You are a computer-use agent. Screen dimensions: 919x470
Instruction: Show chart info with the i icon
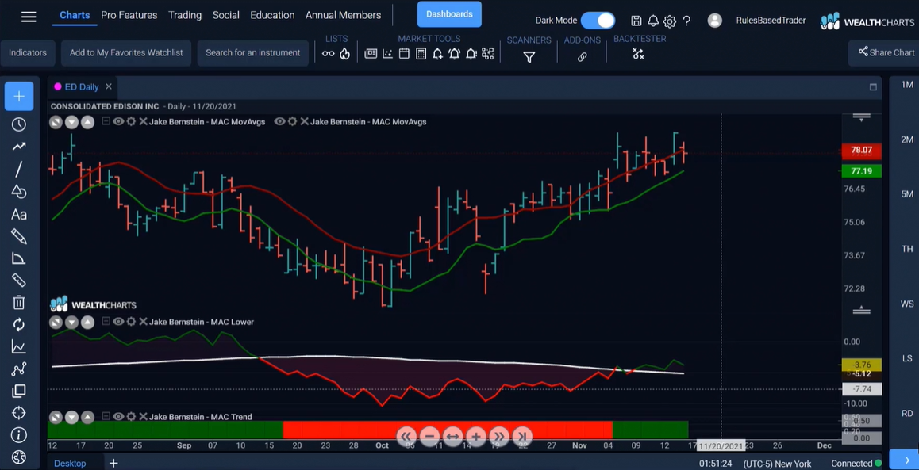point(19,435)
